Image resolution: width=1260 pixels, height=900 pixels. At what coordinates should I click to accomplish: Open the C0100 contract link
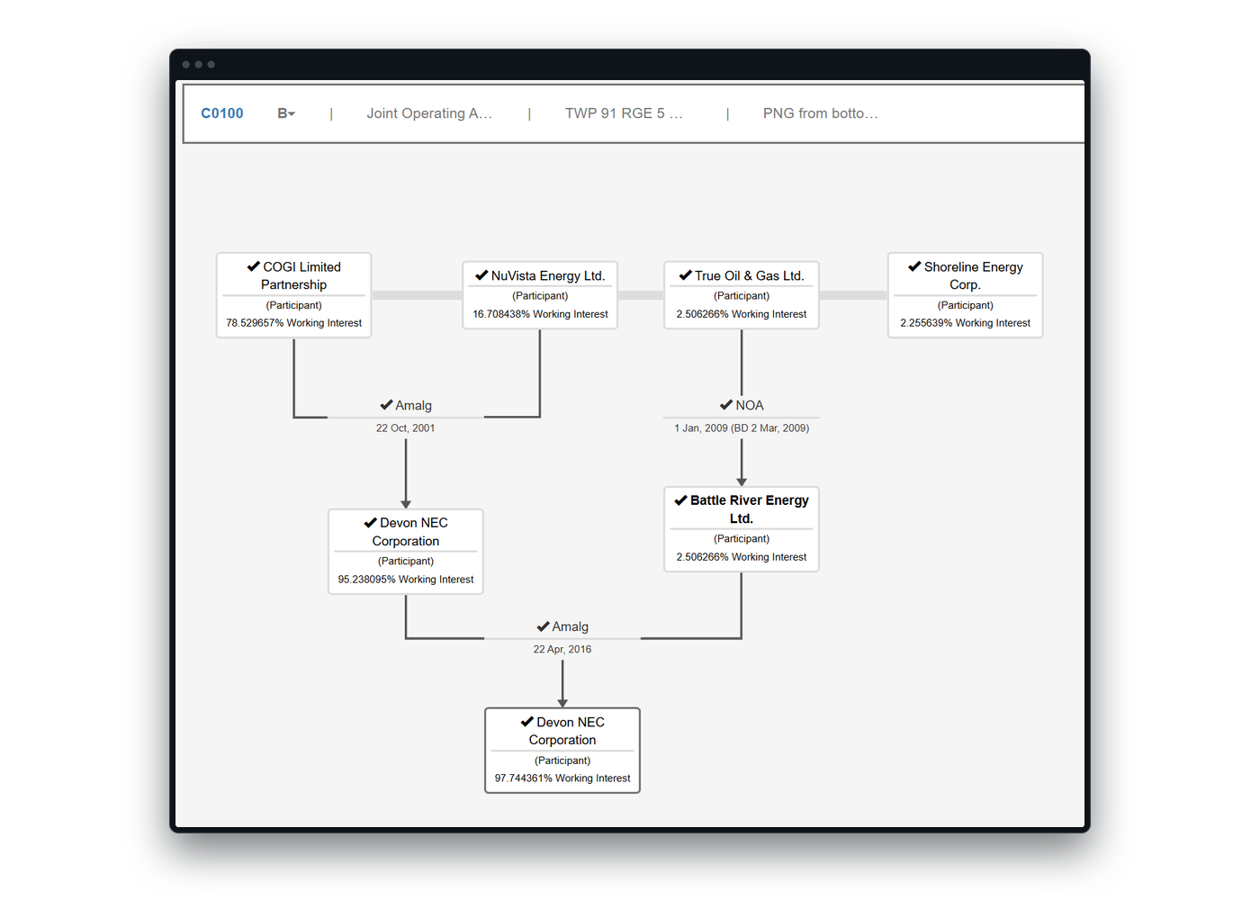pyautogui.click(x=222, y=113)
